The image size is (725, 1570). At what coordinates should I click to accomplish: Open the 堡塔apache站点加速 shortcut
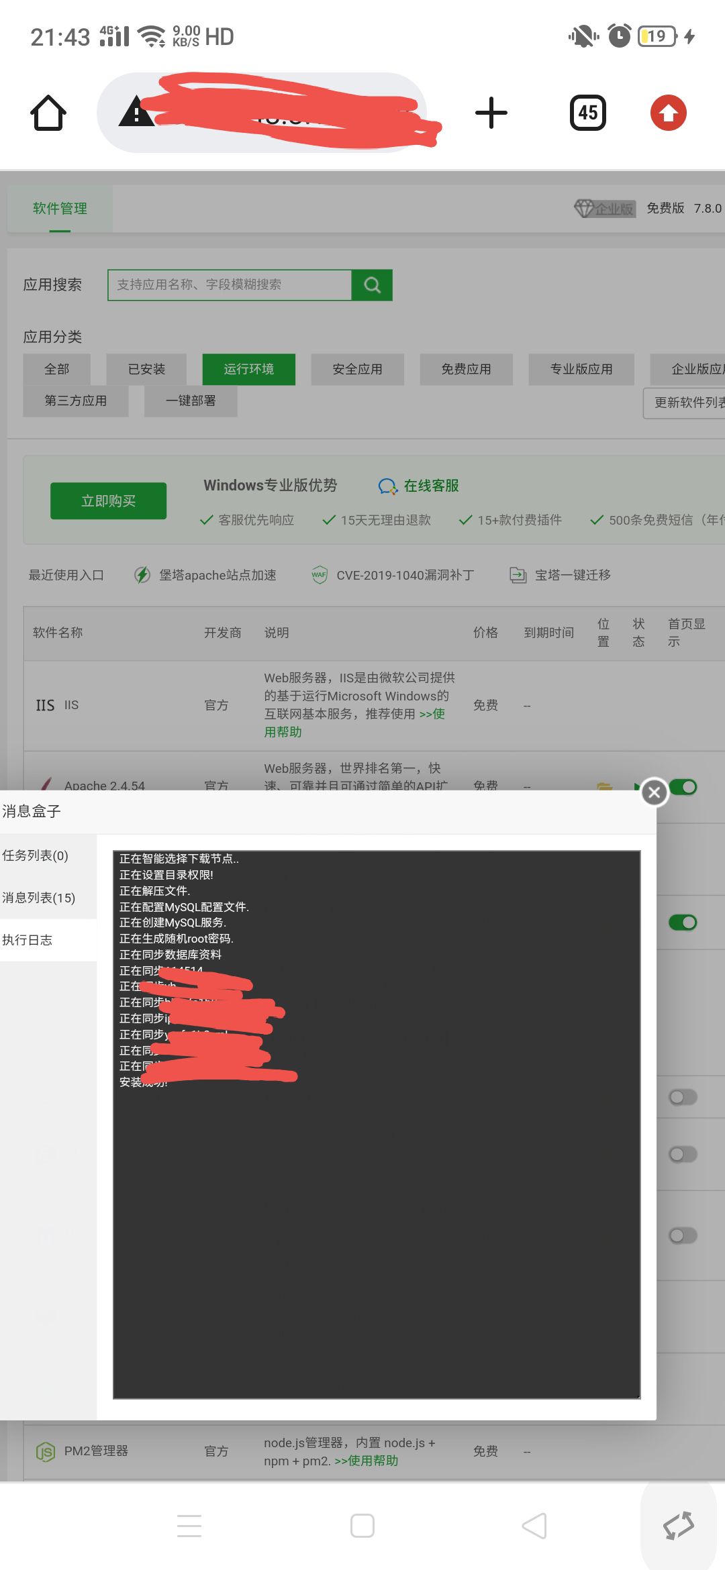(x=217, y=575)
